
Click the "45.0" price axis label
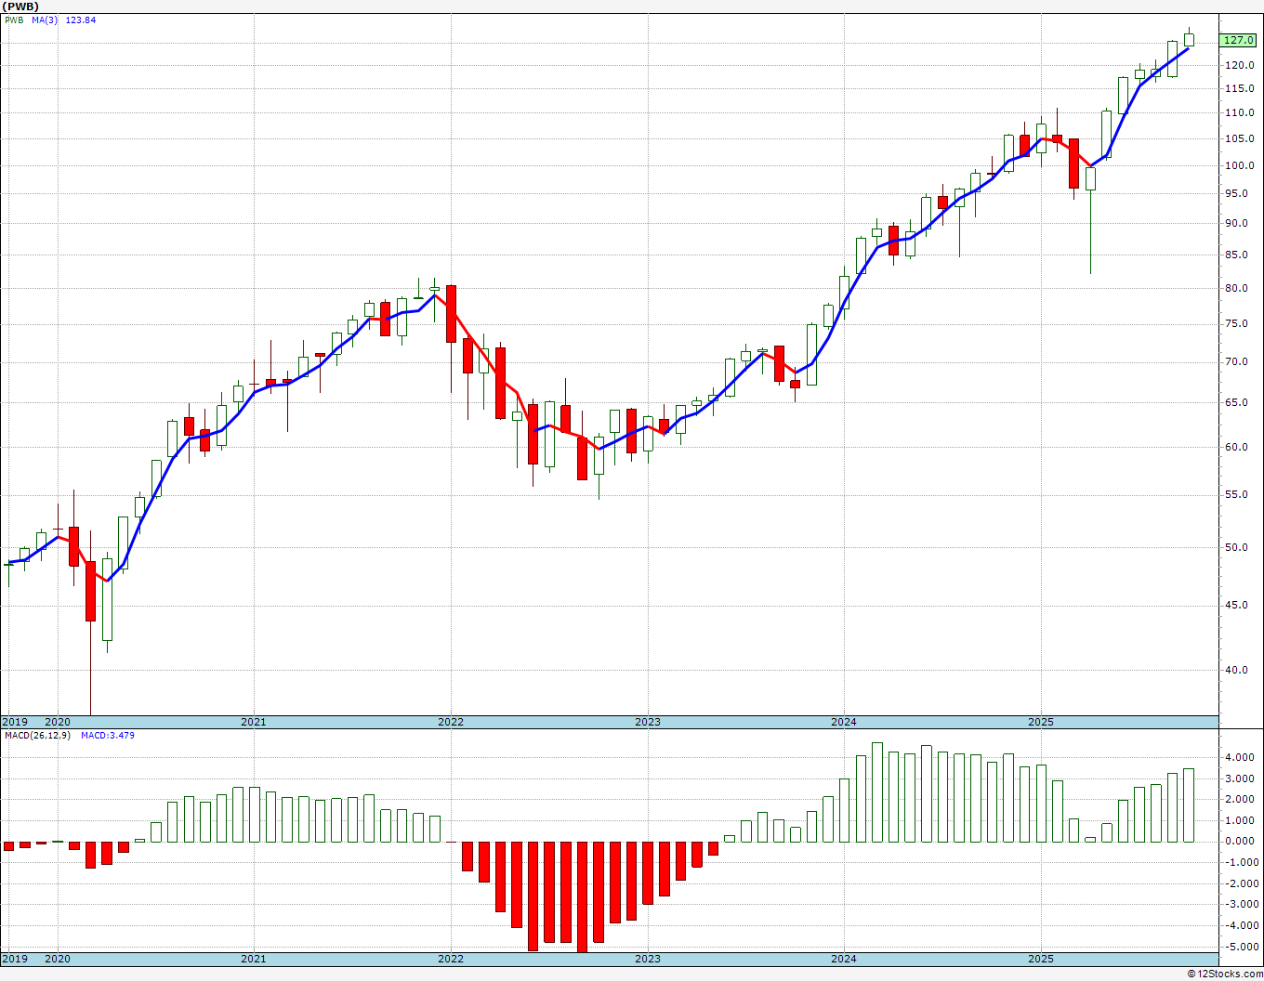(x=1237, y=605)
